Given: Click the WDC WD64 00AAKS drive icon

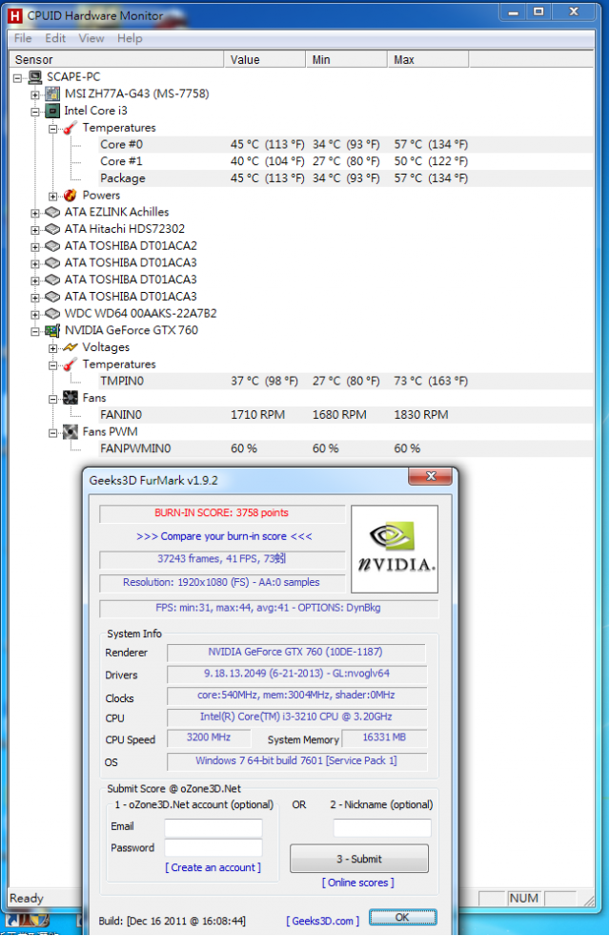Looking at the screenshot, I should tap(52, 313).
